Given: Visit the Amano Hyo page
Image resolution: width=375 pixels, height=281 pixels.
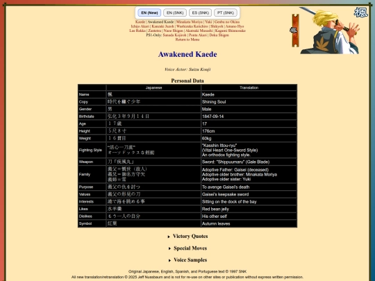Looking at the screenshot, I should (x=235, y=26).
